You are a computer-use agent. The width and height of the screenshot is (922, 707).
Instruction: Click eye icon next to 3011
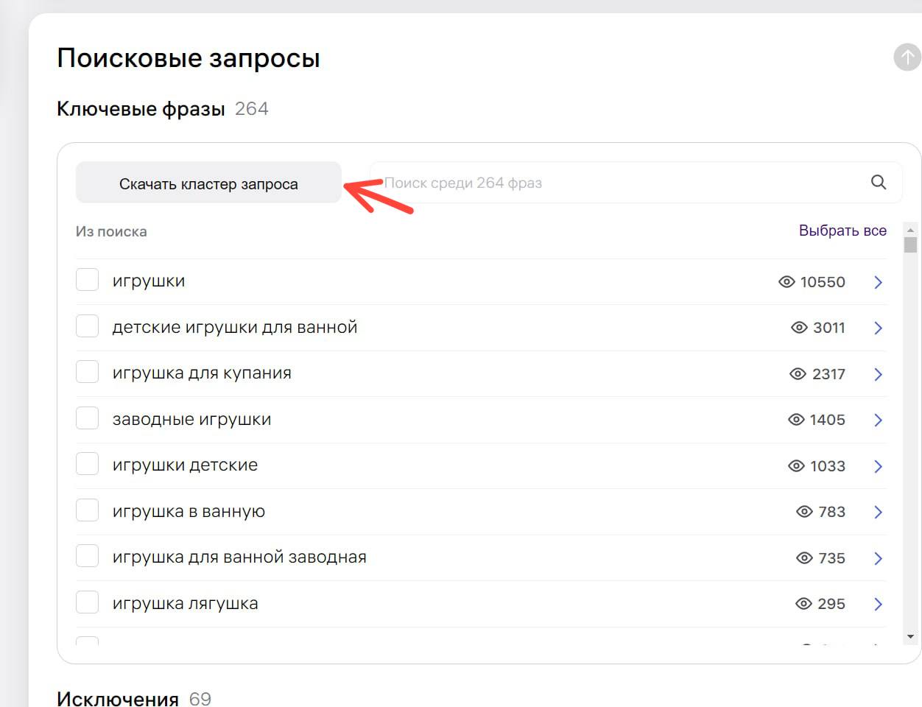(799, 328)
